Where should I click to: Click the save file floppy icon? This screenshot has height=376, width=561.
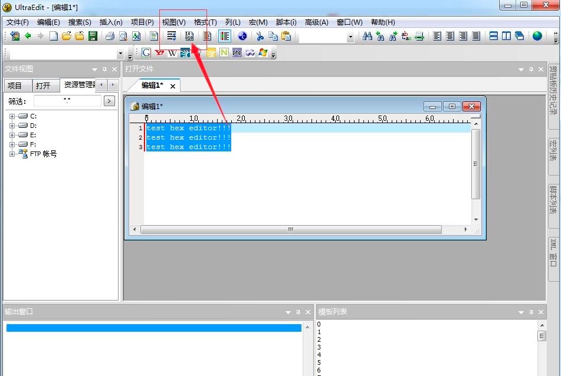93,36
